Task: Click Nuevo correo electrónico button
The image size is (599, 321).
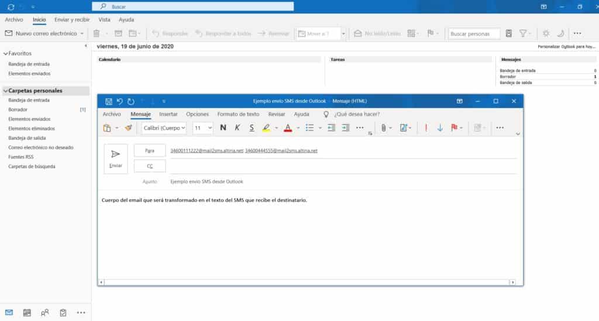Action: [40, 33]
